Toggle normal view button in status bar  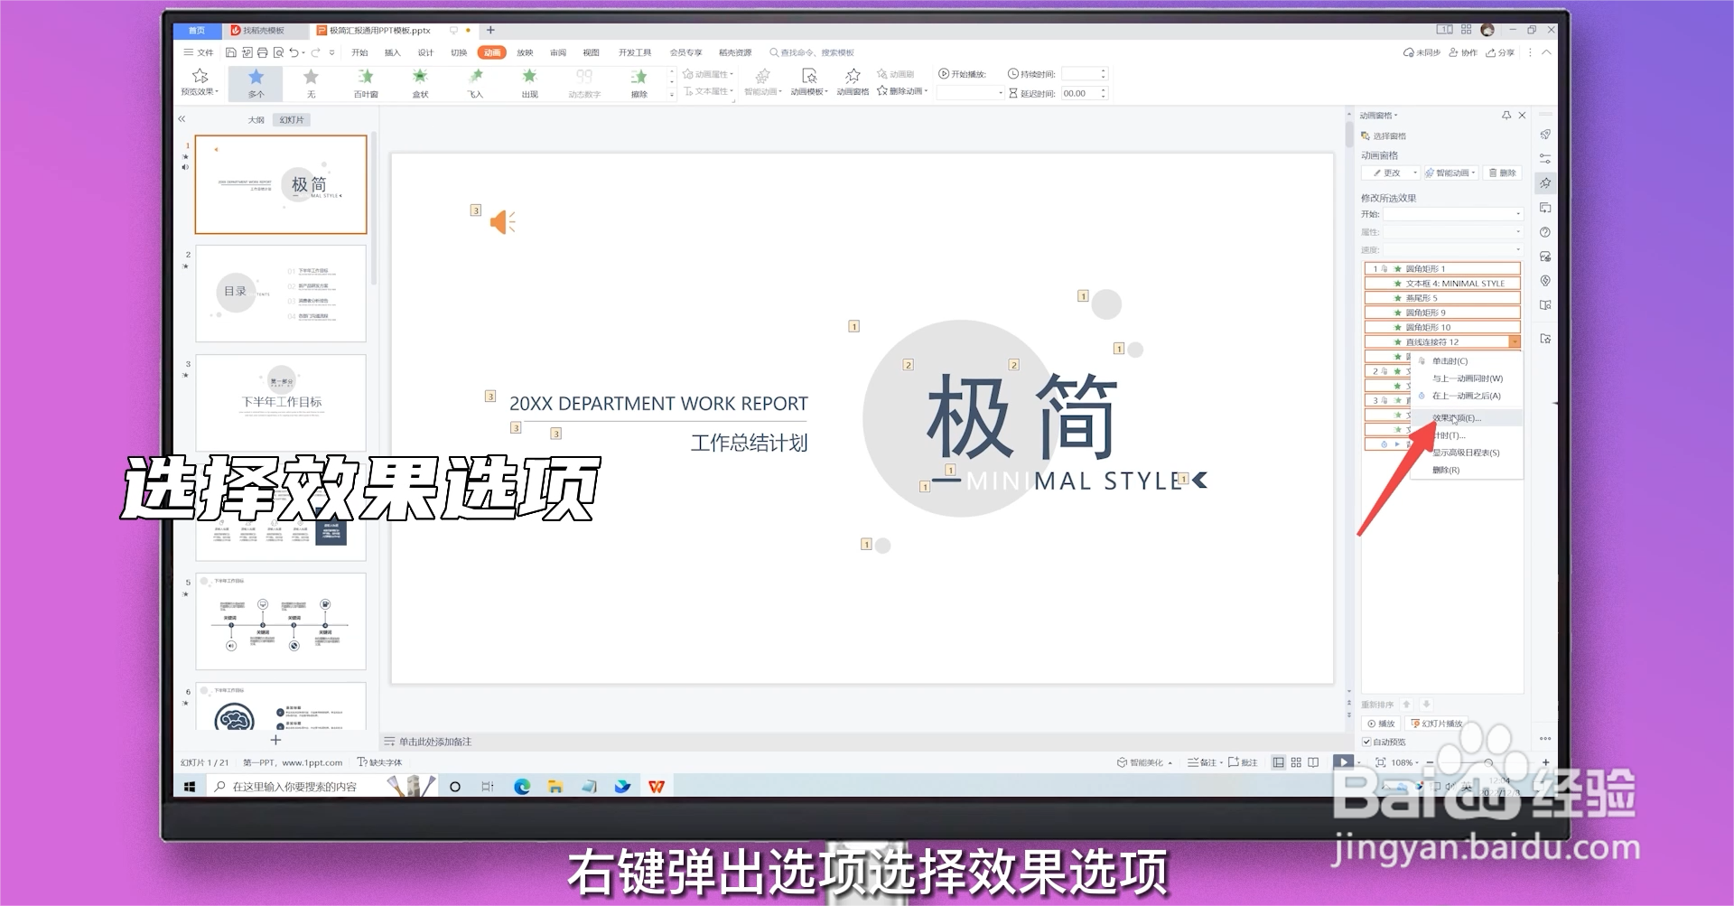[x=1278, y=762]
